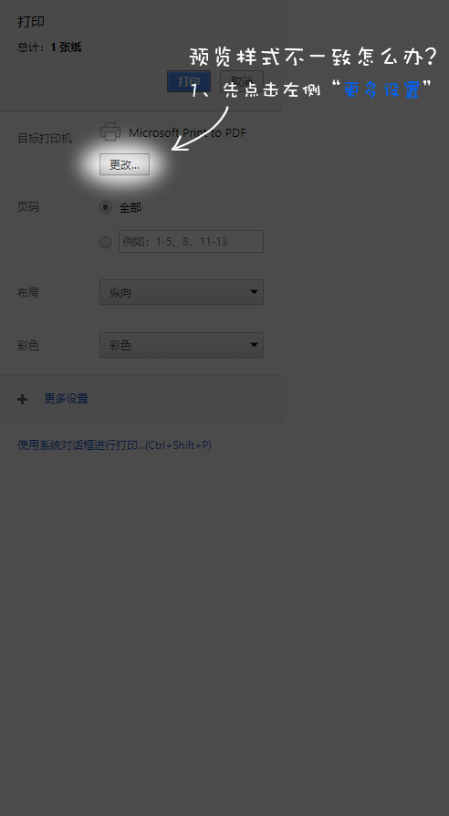Click the blue 更多设置 text in the overlay hint
Image resolution: width=449 pixels, height=816 pixels.
coord(382,89)
